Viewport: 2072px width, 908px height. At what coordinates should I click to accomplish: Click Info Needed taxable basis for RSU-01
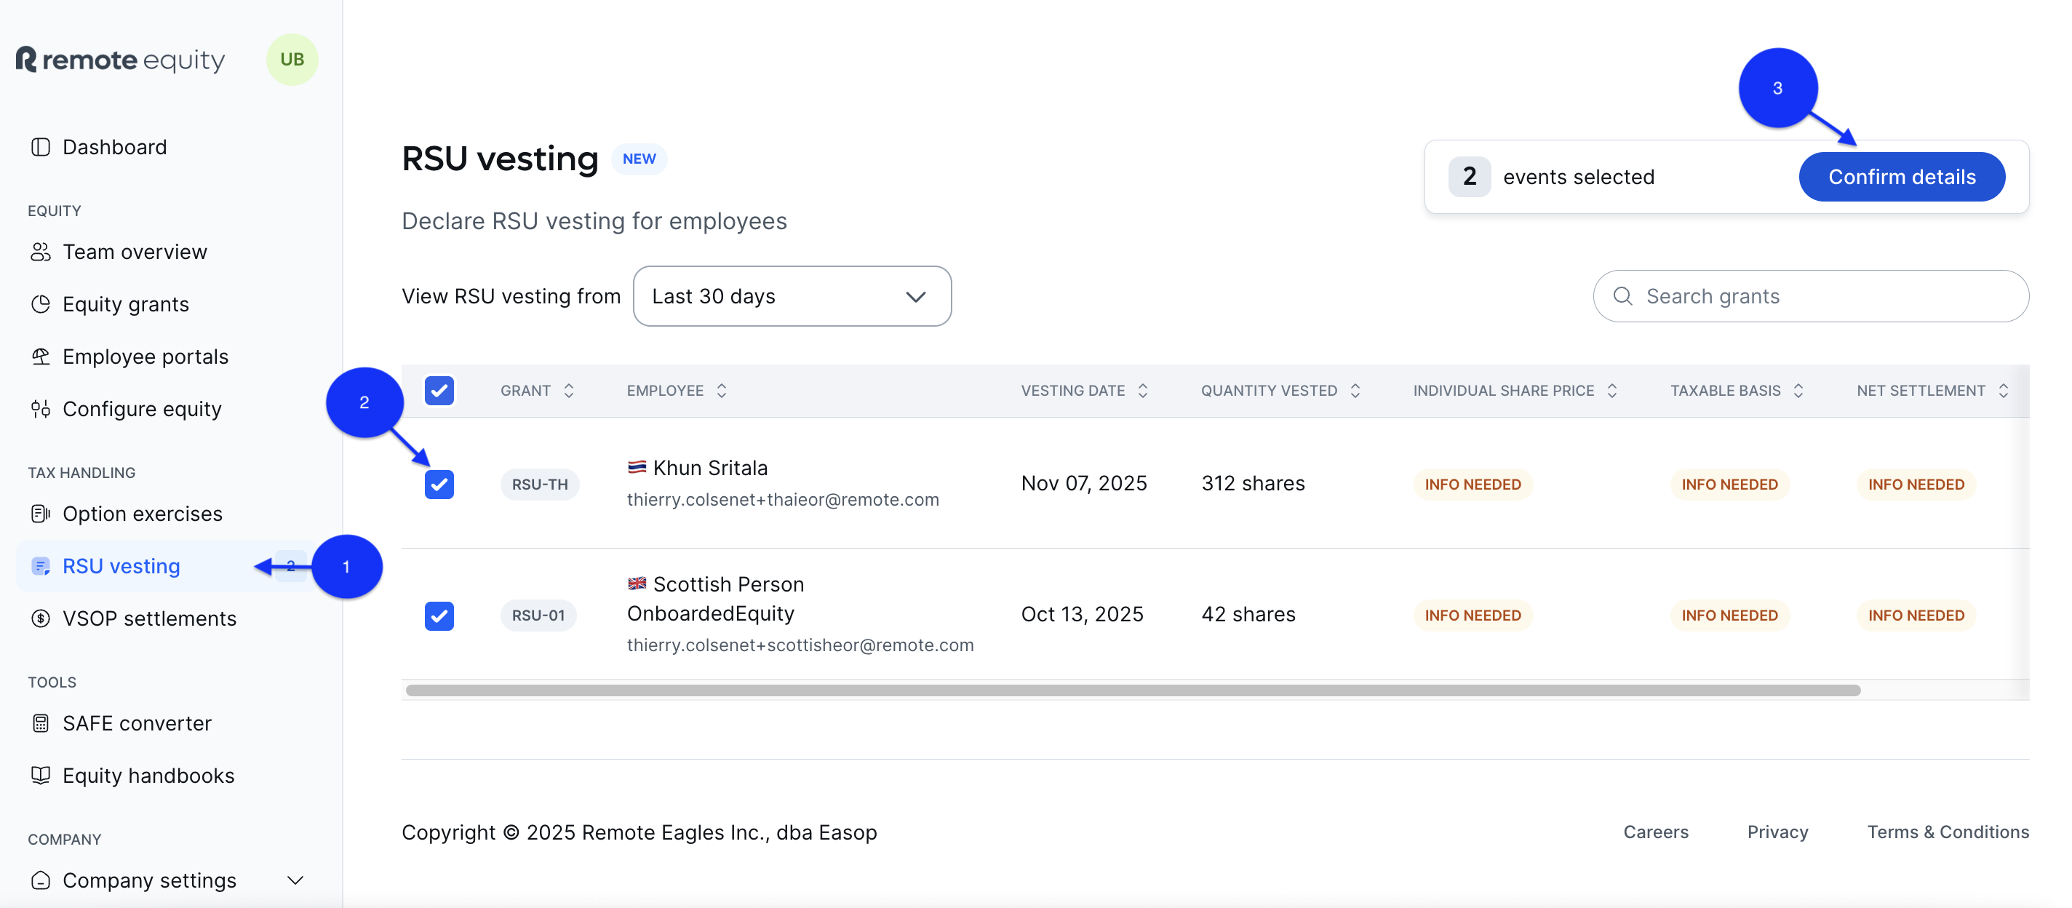[1729, 616]
